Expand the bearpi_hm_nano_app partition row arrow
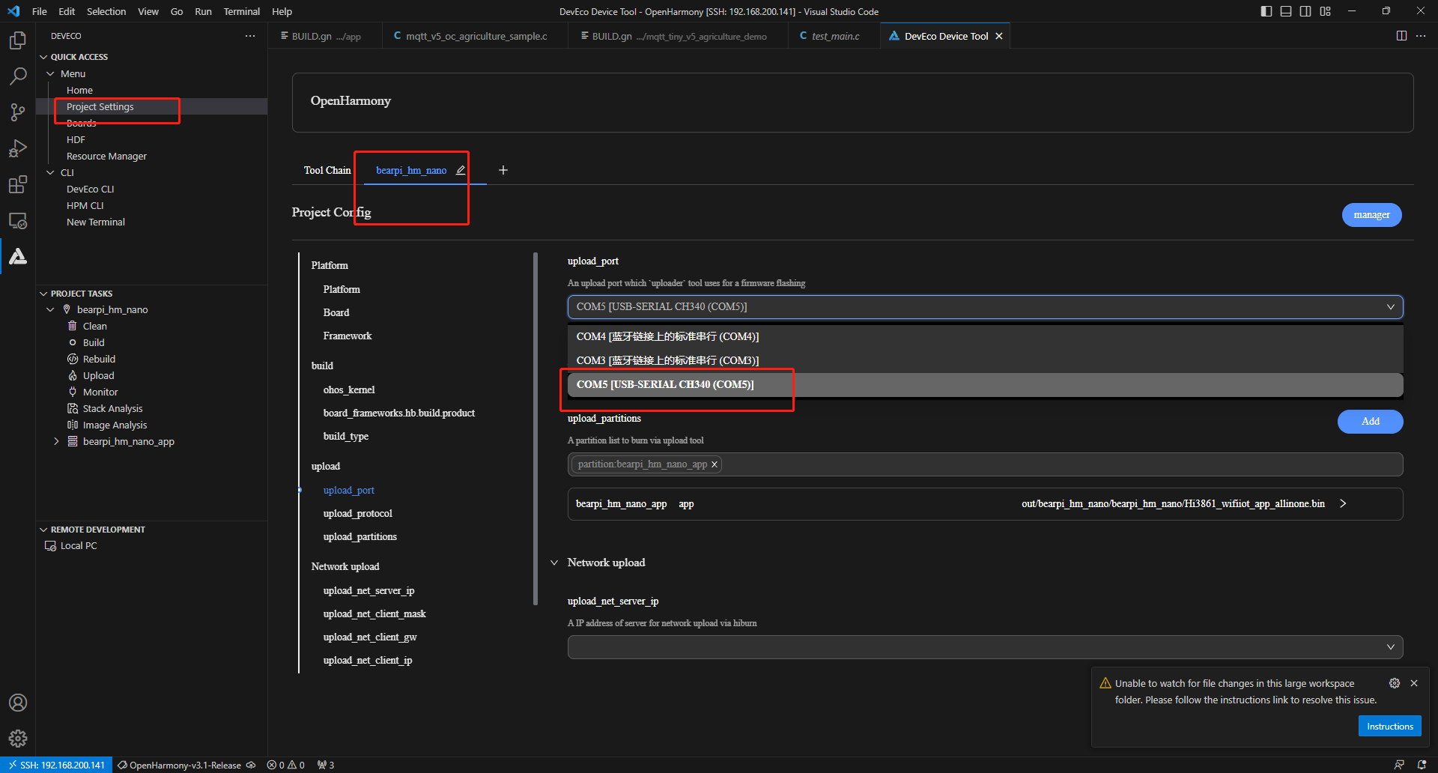Image resolution: width=1438 pixels, height=773 pixels. coord(1343,503)
